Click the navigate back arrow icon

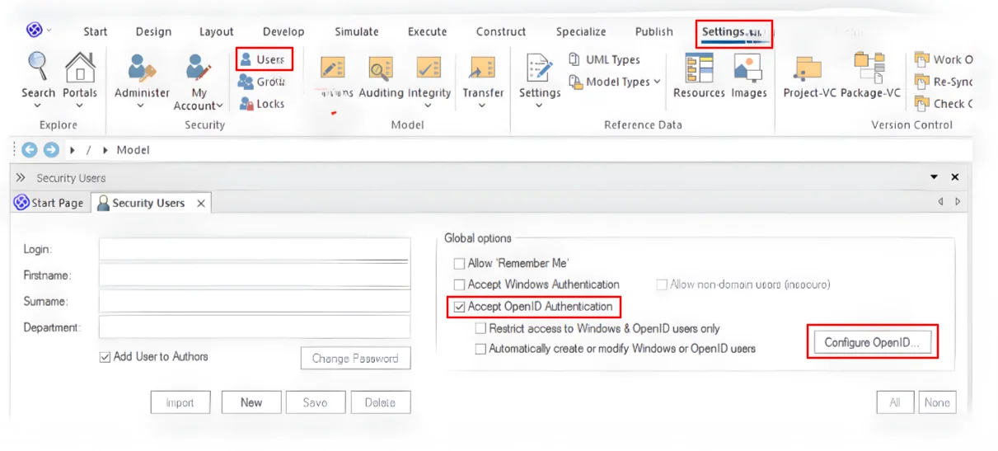click(30, 150)
